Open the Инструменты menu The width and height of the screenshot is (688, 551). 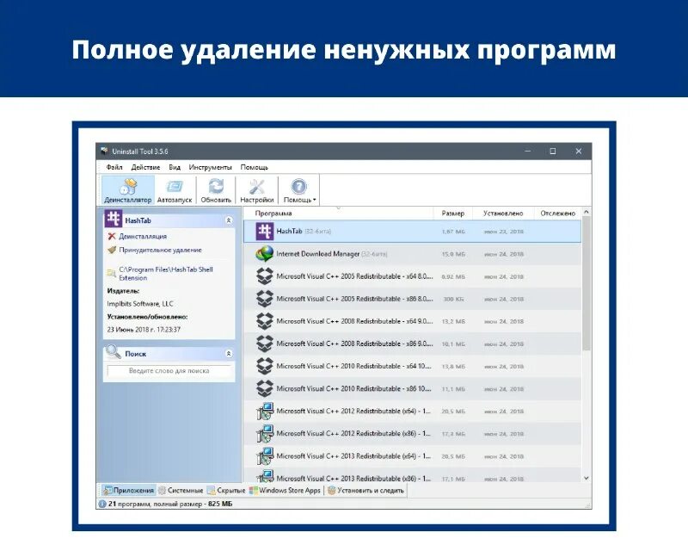click(208, 168)
